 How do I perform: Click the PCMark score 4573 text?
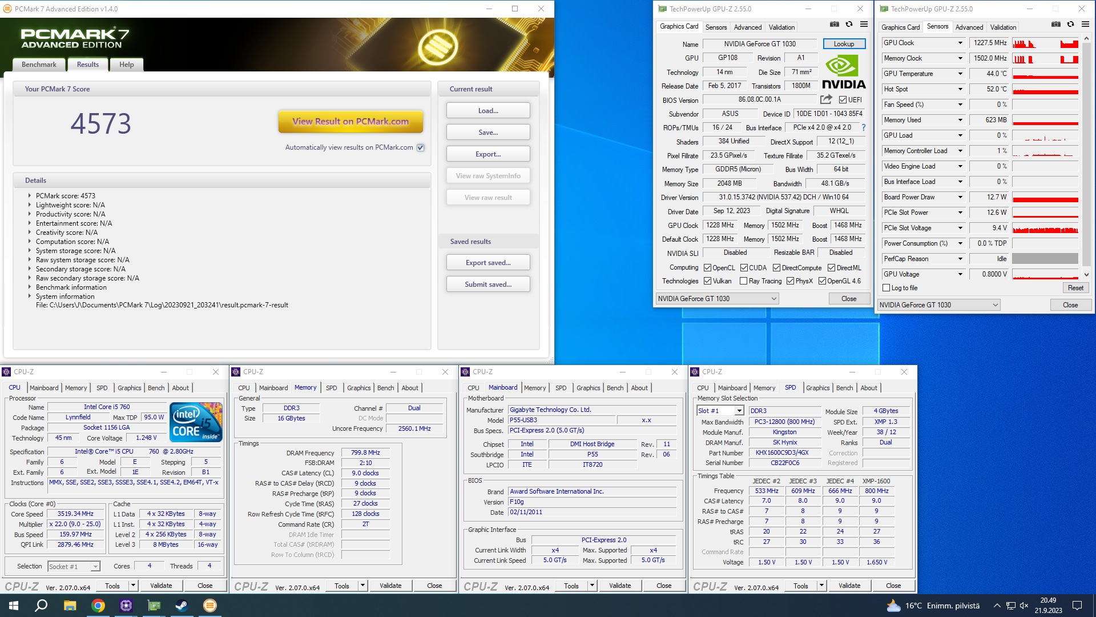[65, 196]
